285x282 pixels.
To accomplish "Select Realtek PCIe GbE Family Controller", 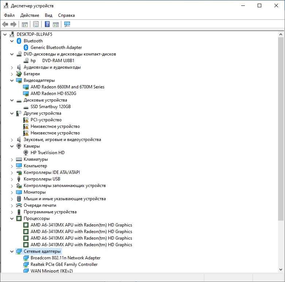I will click(x=64, y=264).
